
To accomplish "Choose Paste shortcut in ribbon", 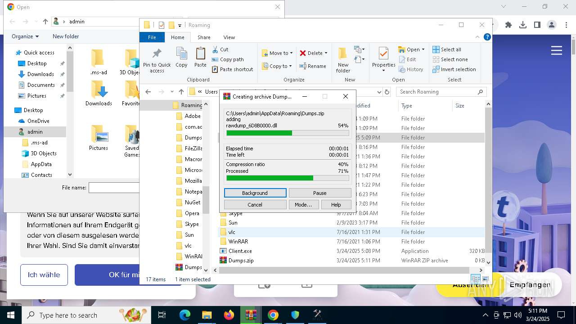I will tap(232, 69).
